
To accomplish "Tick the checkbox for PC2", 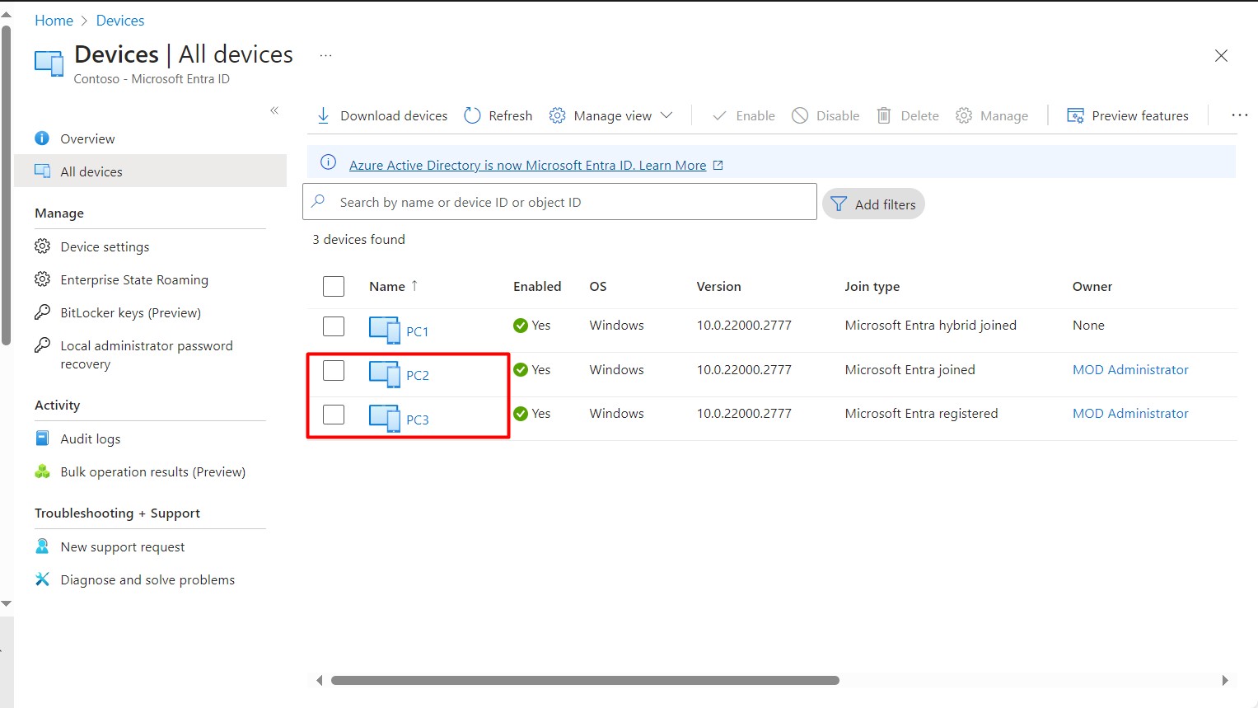I will point(334,370).
